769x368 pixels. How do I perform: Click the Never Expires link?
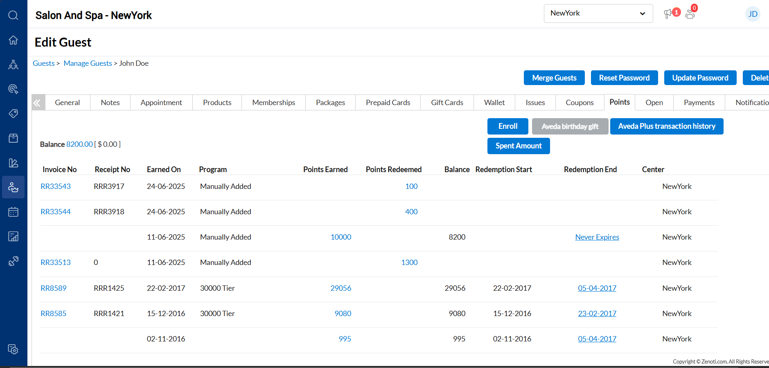pos(597,237)
